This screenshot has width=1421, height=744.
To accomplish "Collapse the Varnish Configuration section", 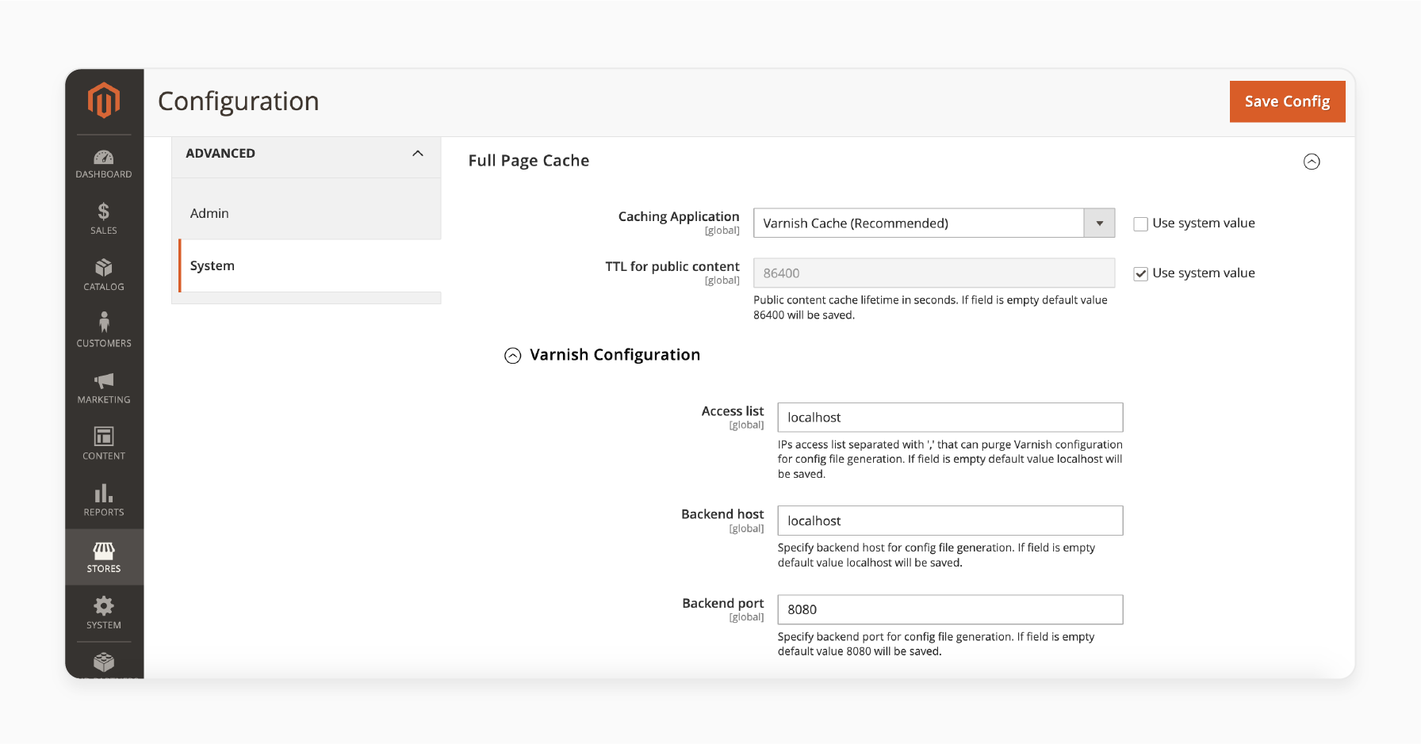I will [513, 356].
